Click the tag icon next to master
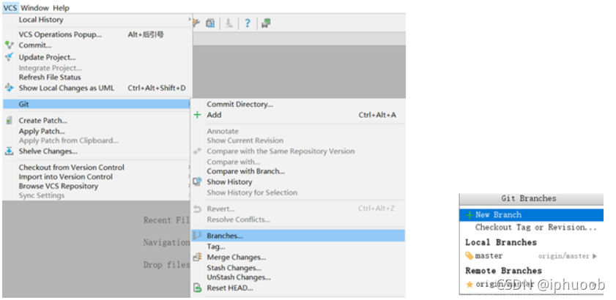 coord(470,256)
